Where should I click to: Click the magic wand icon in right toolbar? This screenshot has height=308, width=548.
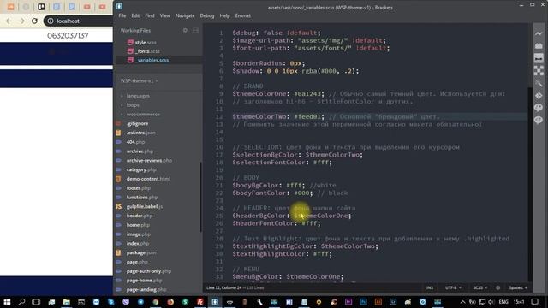539,83
